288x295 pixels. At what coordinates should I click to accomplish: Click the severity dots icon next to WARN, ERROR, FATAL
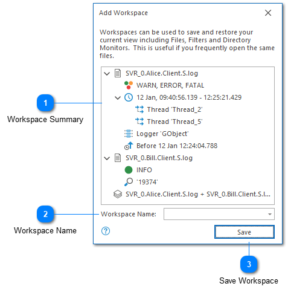point(129,85)
